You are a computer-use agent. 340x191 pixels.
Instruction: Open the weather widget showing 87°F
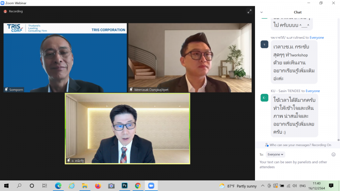238,186
